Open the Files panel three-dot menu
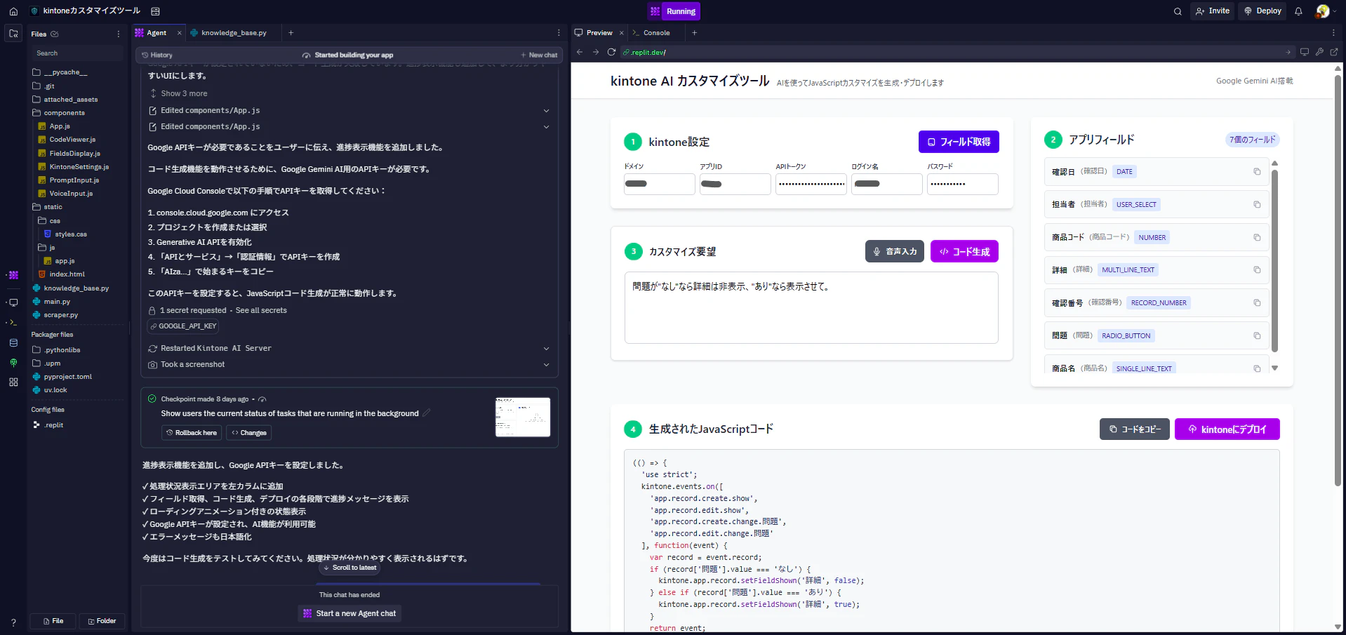Viewport: 1346px width, 635px height. pos(118,34)
